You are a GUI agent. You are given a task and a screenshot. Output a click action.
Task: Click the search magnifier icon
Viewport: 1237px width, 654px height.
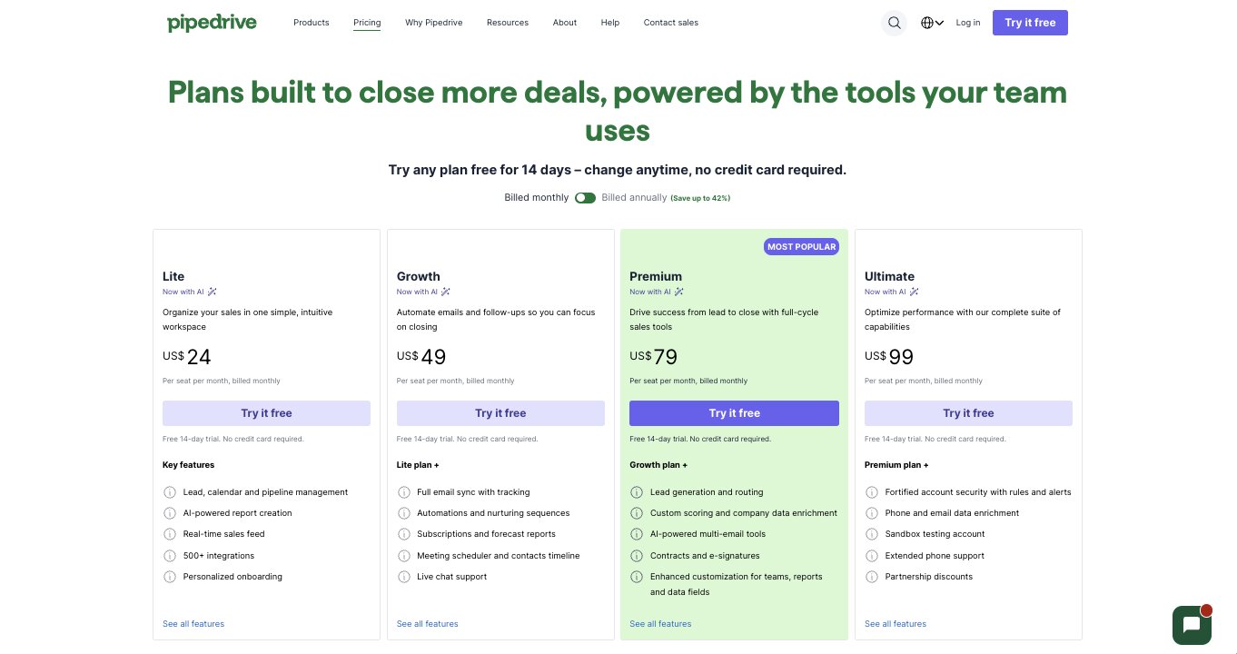pos(894,23)
